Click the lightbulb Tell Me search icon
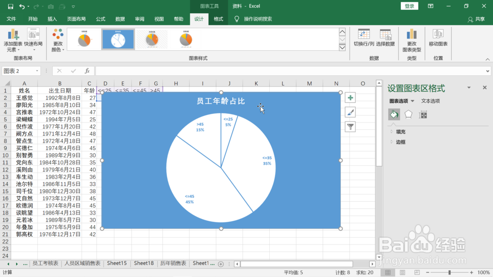 point(237,19)
